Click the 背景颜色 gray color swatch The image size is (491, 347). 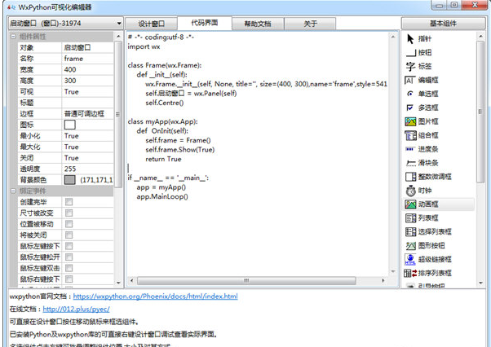coord(69,180)
